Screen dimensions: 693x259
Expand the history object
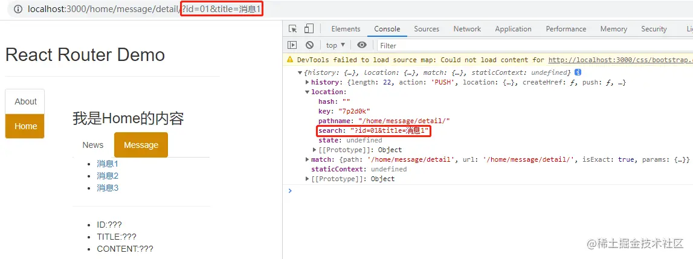(x=308, y=82)
